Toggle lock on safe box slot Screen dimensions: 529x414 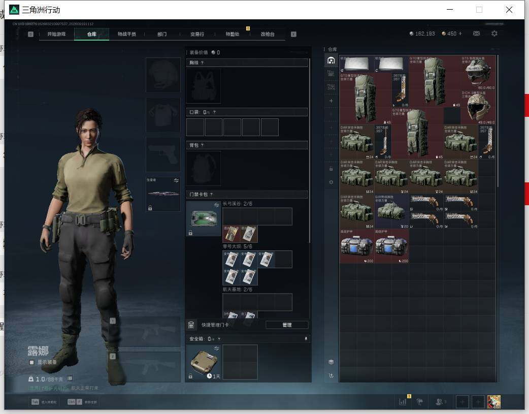tap(190, 376)
